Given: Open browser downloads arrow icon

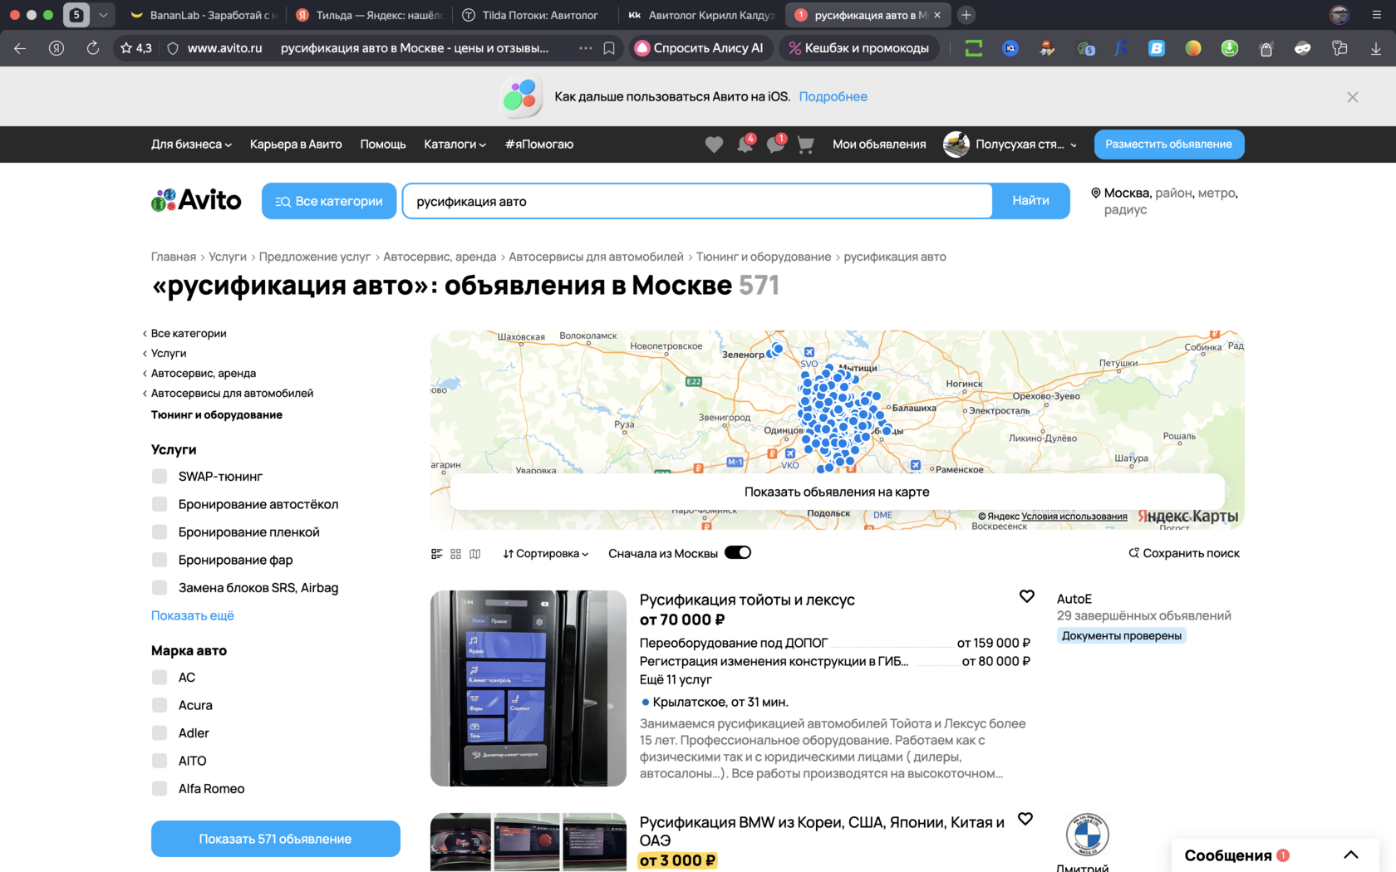Looking at the screenshot, I should point(1376,48).
